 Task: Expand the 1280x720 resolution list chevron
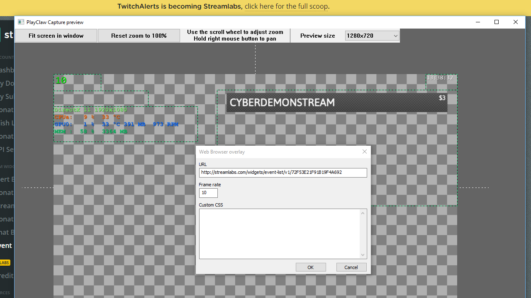coord(395,36)
